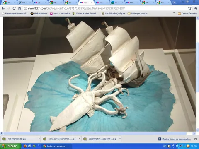Click the vertical scrollbar thumb

coord(197,67)
